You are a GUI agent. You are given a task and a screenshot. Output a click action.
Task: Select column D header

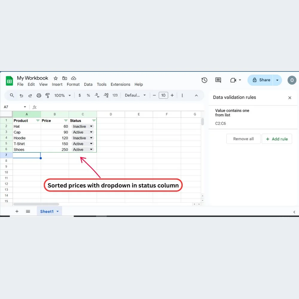(111, 114)
